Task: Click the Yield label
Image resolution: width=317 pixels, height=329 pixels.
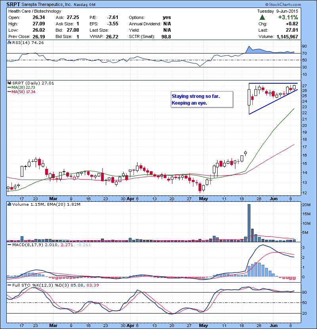Action: (134, 30)
